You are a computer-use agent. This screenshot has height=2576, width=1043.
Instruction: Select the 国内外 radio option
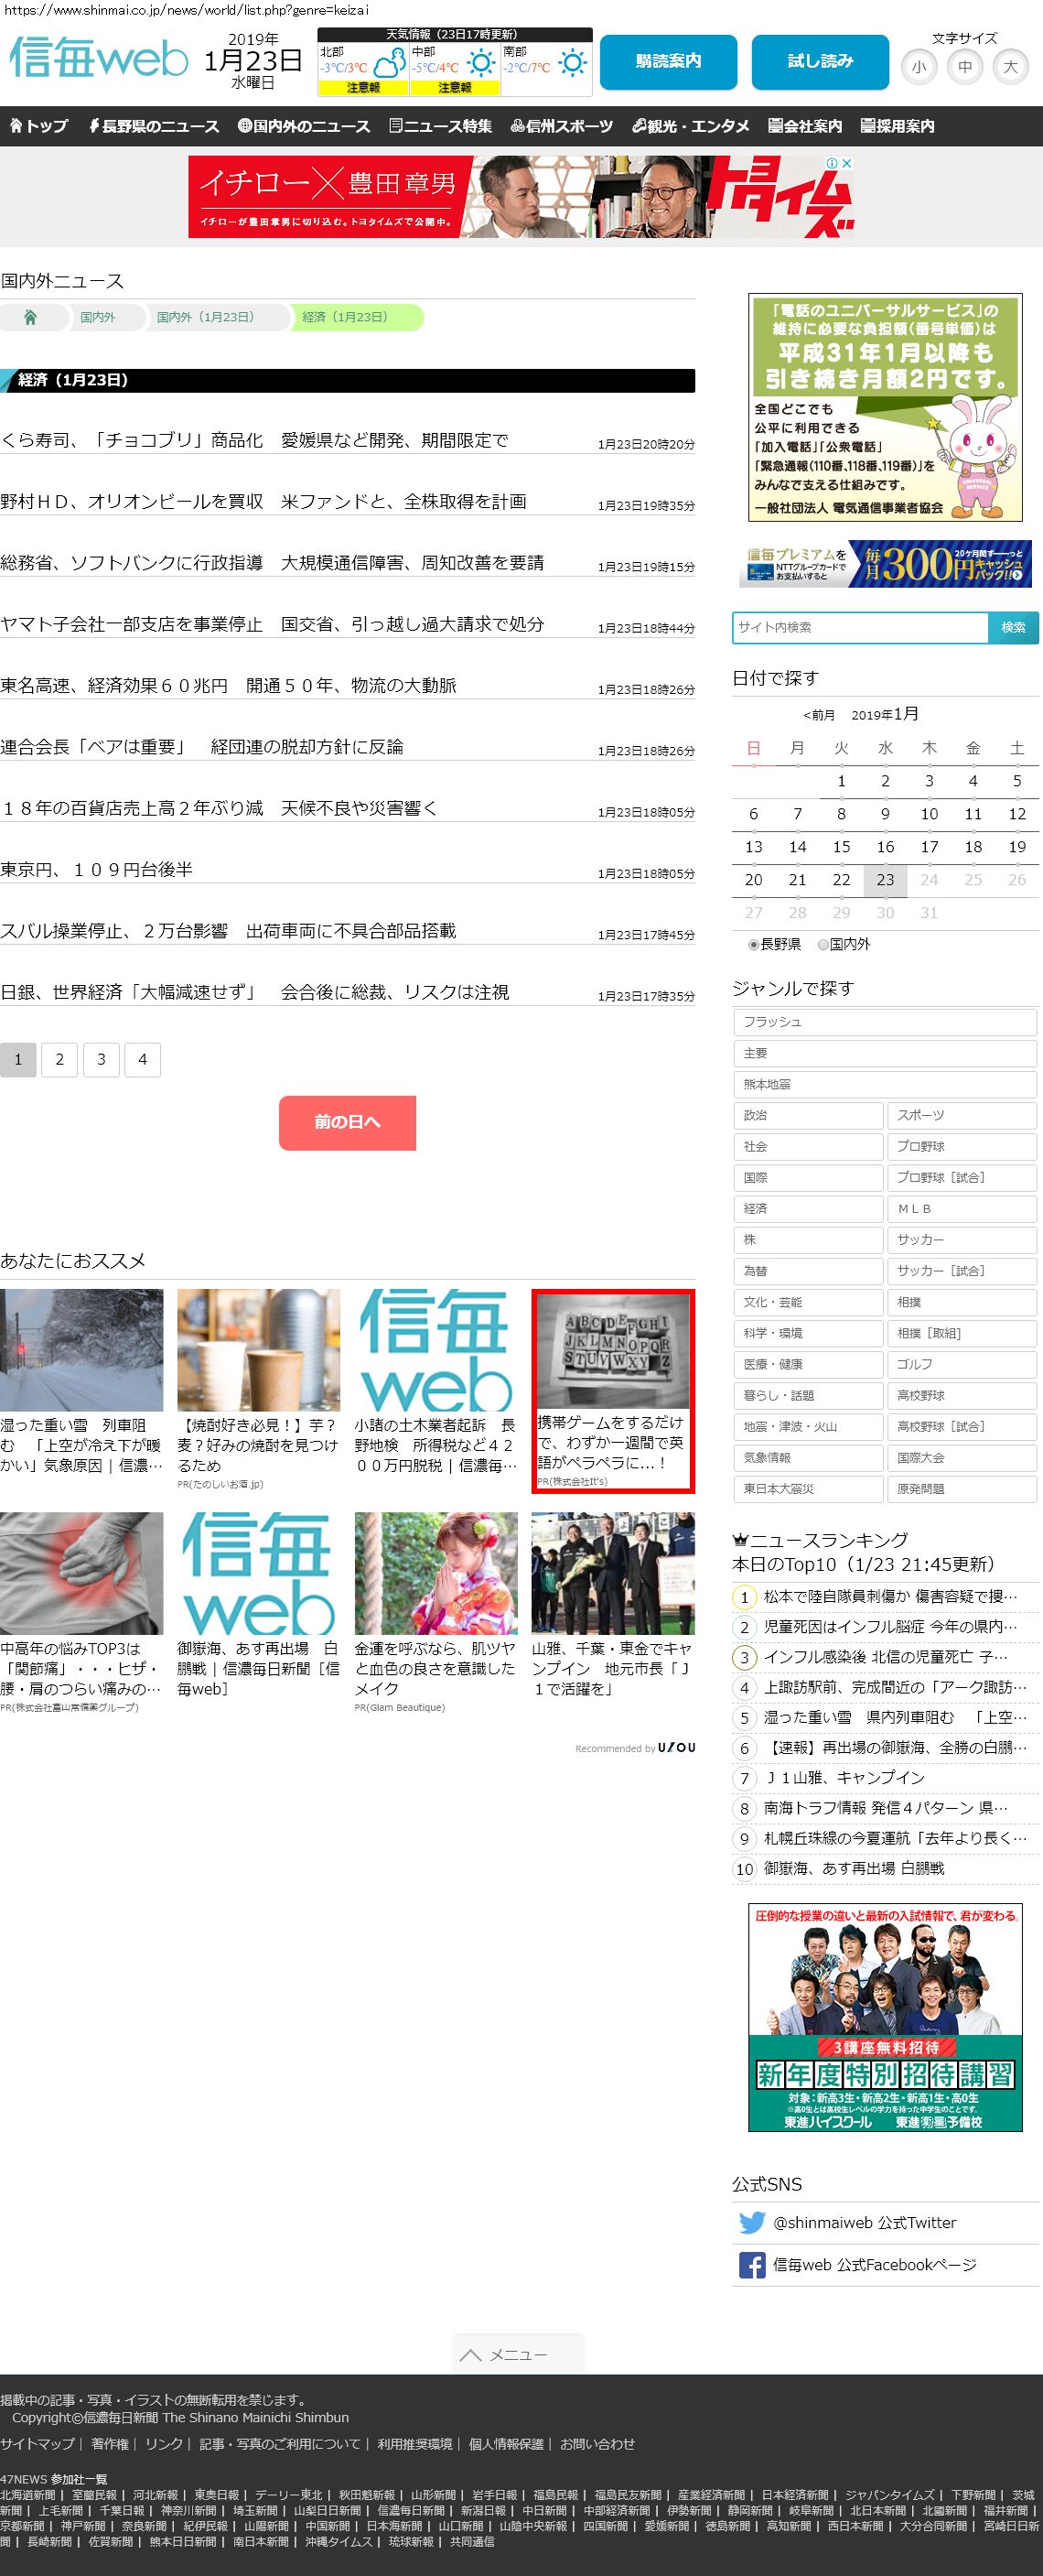[x=823, y=944]
